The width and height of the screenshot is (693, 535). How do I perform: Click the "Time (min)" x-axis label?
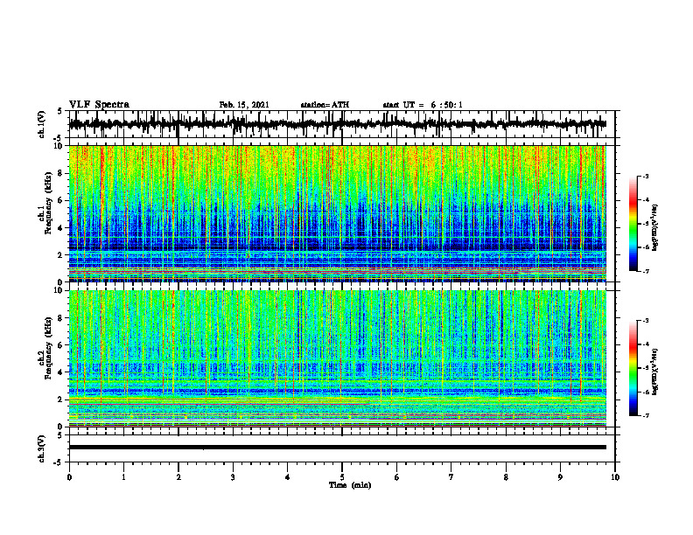coord(350,485)
